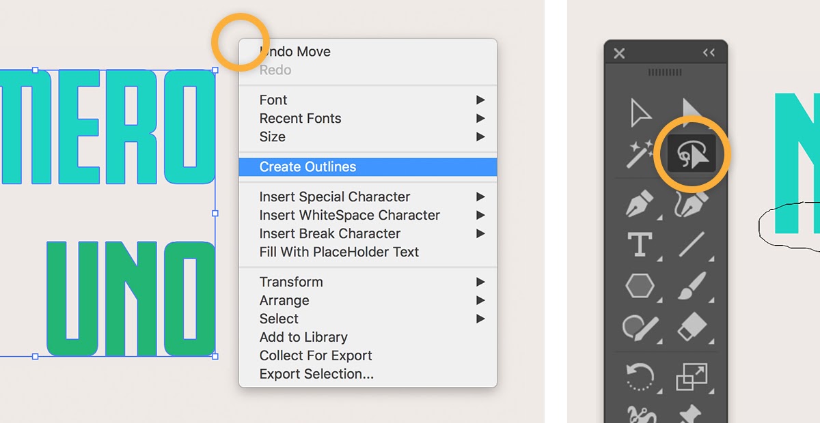Image resolution: width=820 pixels, height=423 pixels.
Task: Select the Shaper tool
Action: [x=640, y=327]
